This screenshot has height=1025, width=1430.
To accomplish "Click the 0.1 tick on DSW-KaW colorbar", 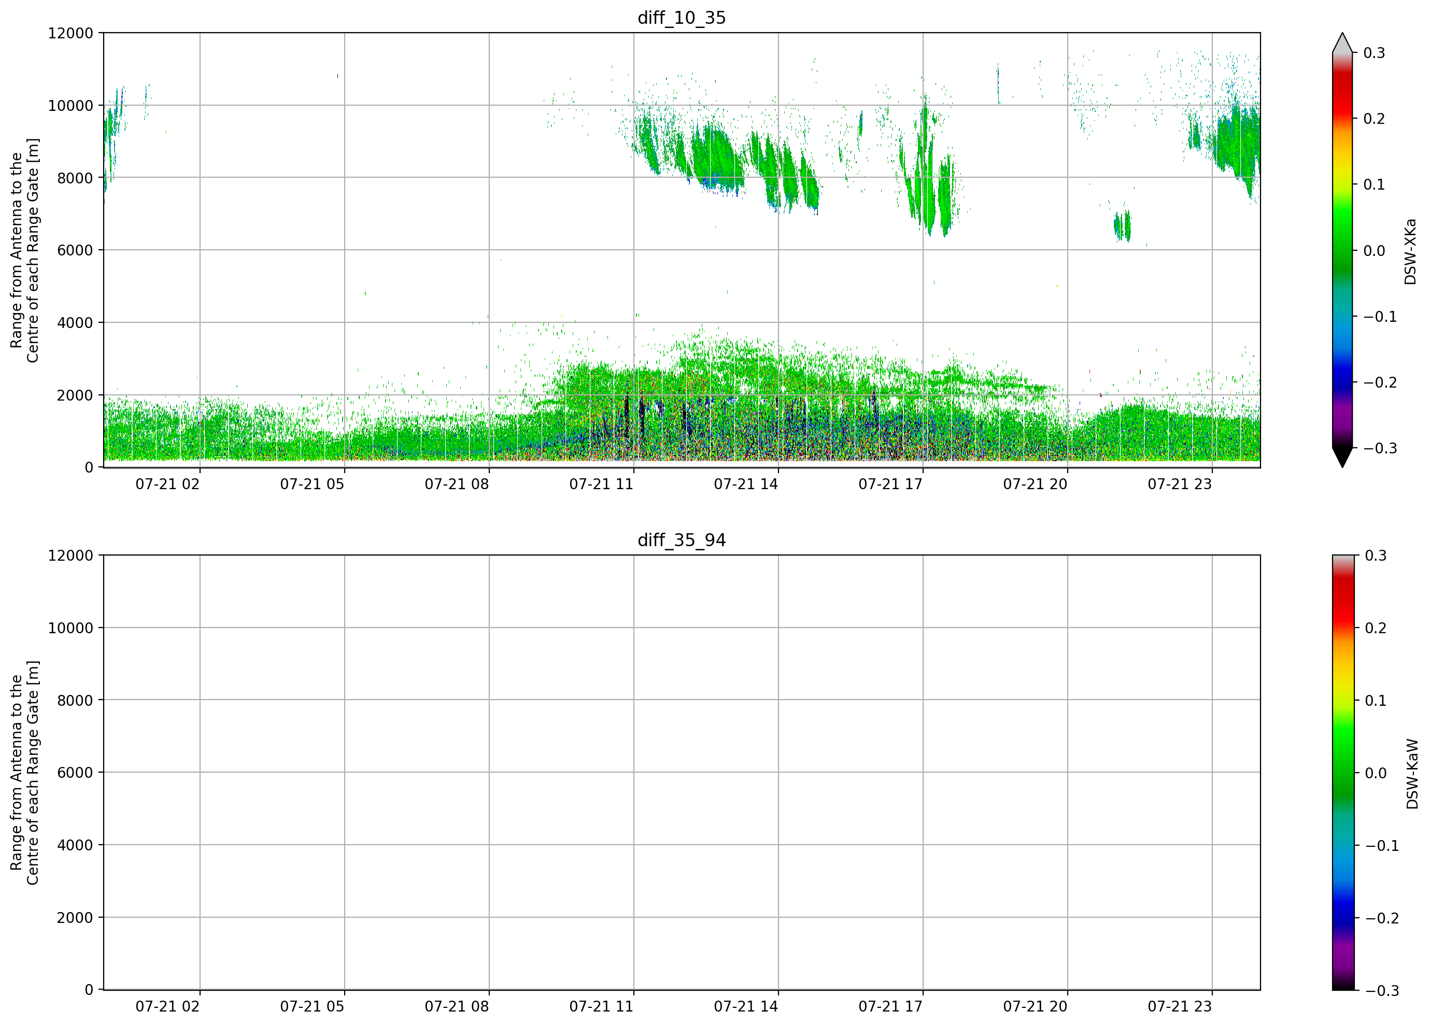I will point(1376,701).
